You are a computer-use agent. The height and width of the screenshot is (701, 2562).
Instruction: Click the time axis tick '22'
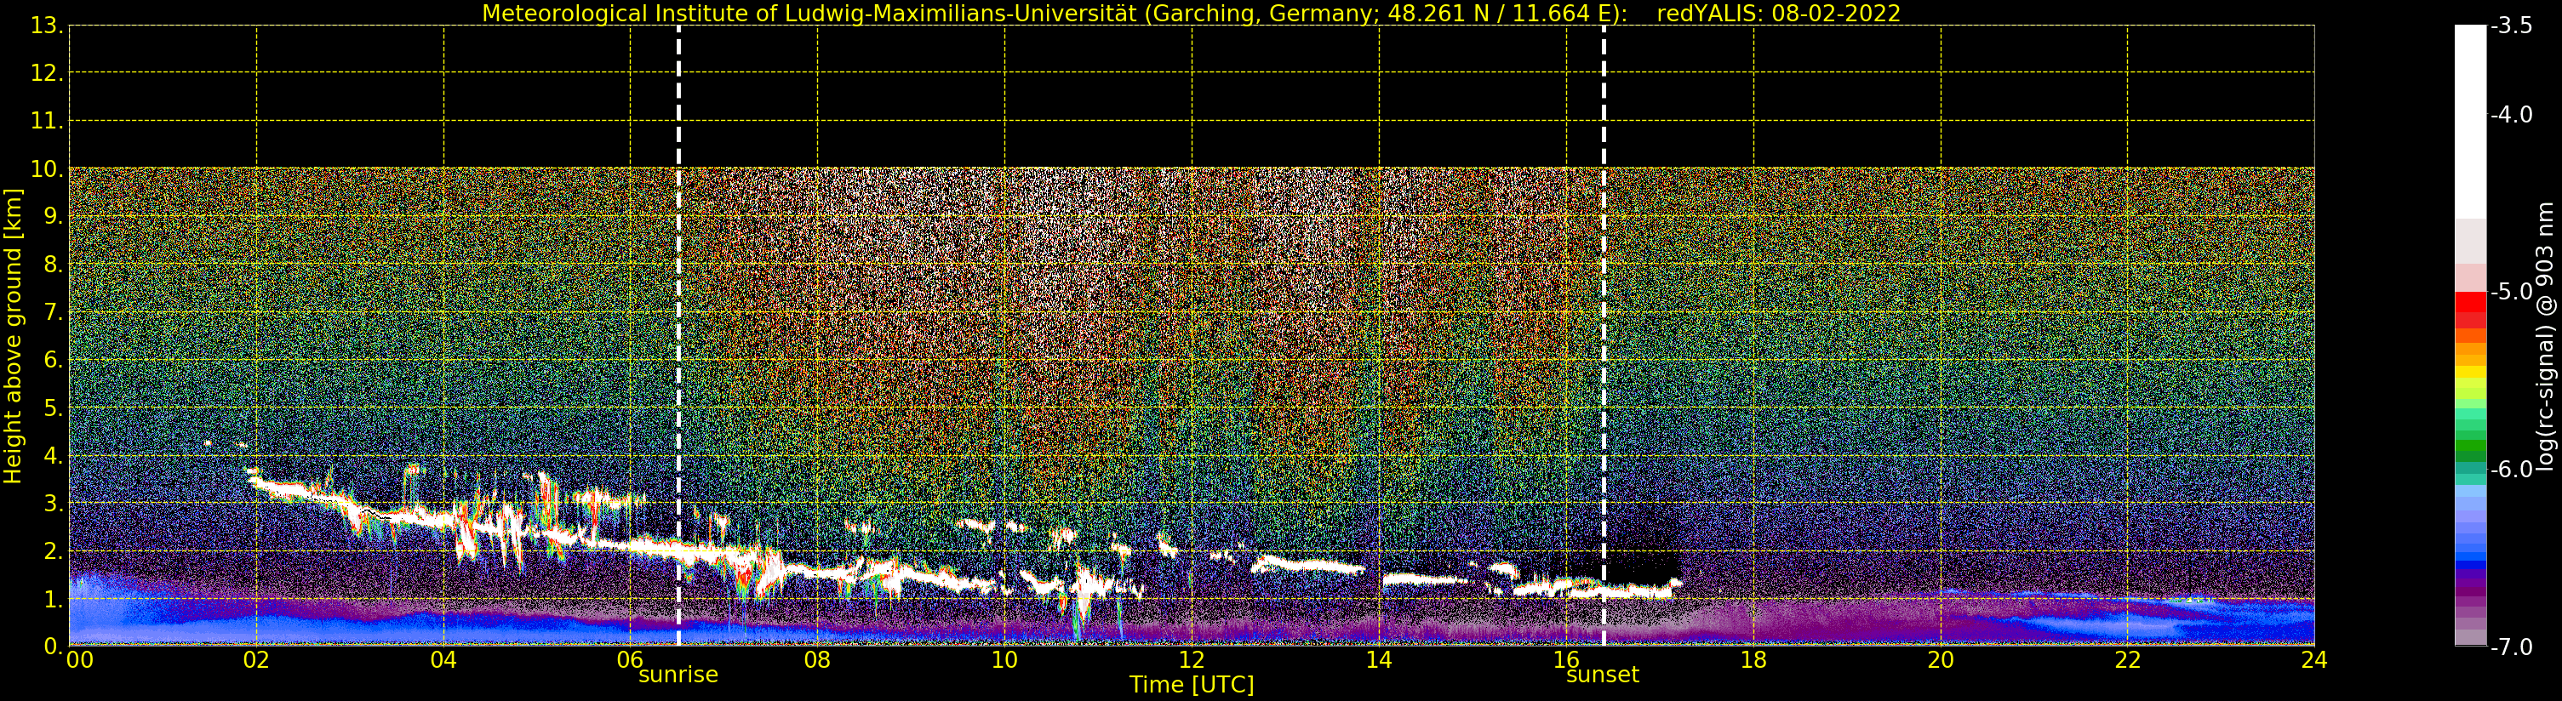pos(2126,659)
